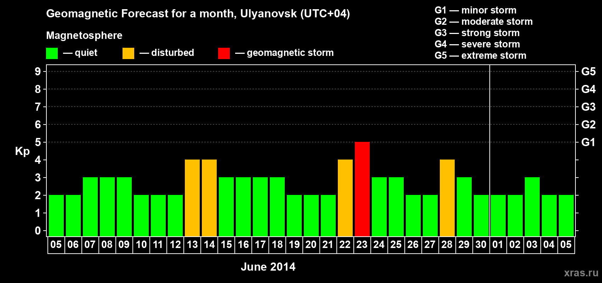Click Kp axis value '5'

[38, 142]
